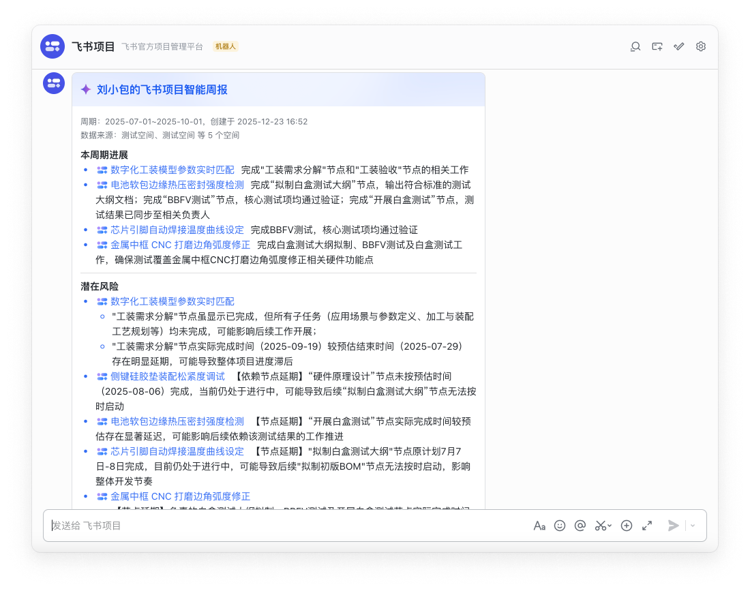The image size is (750, 591).
Task: Open 数字化工装模型参数实时匹配 link under 潜在风险
Action: 172,301
